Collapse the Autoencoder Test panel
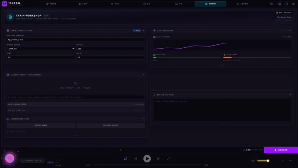 (143, 119)
